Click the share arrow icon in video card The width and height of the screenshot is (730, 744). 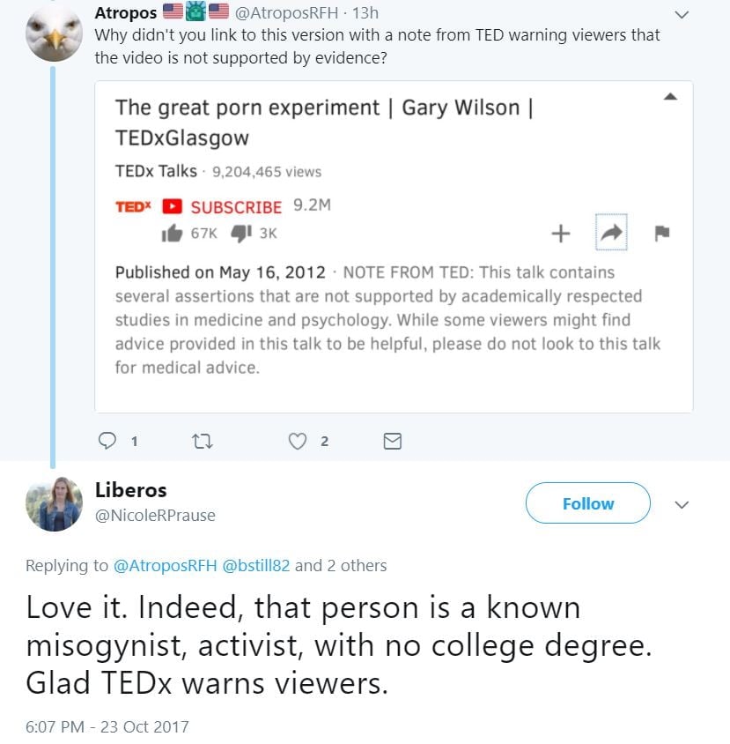(x=609, y=233)
